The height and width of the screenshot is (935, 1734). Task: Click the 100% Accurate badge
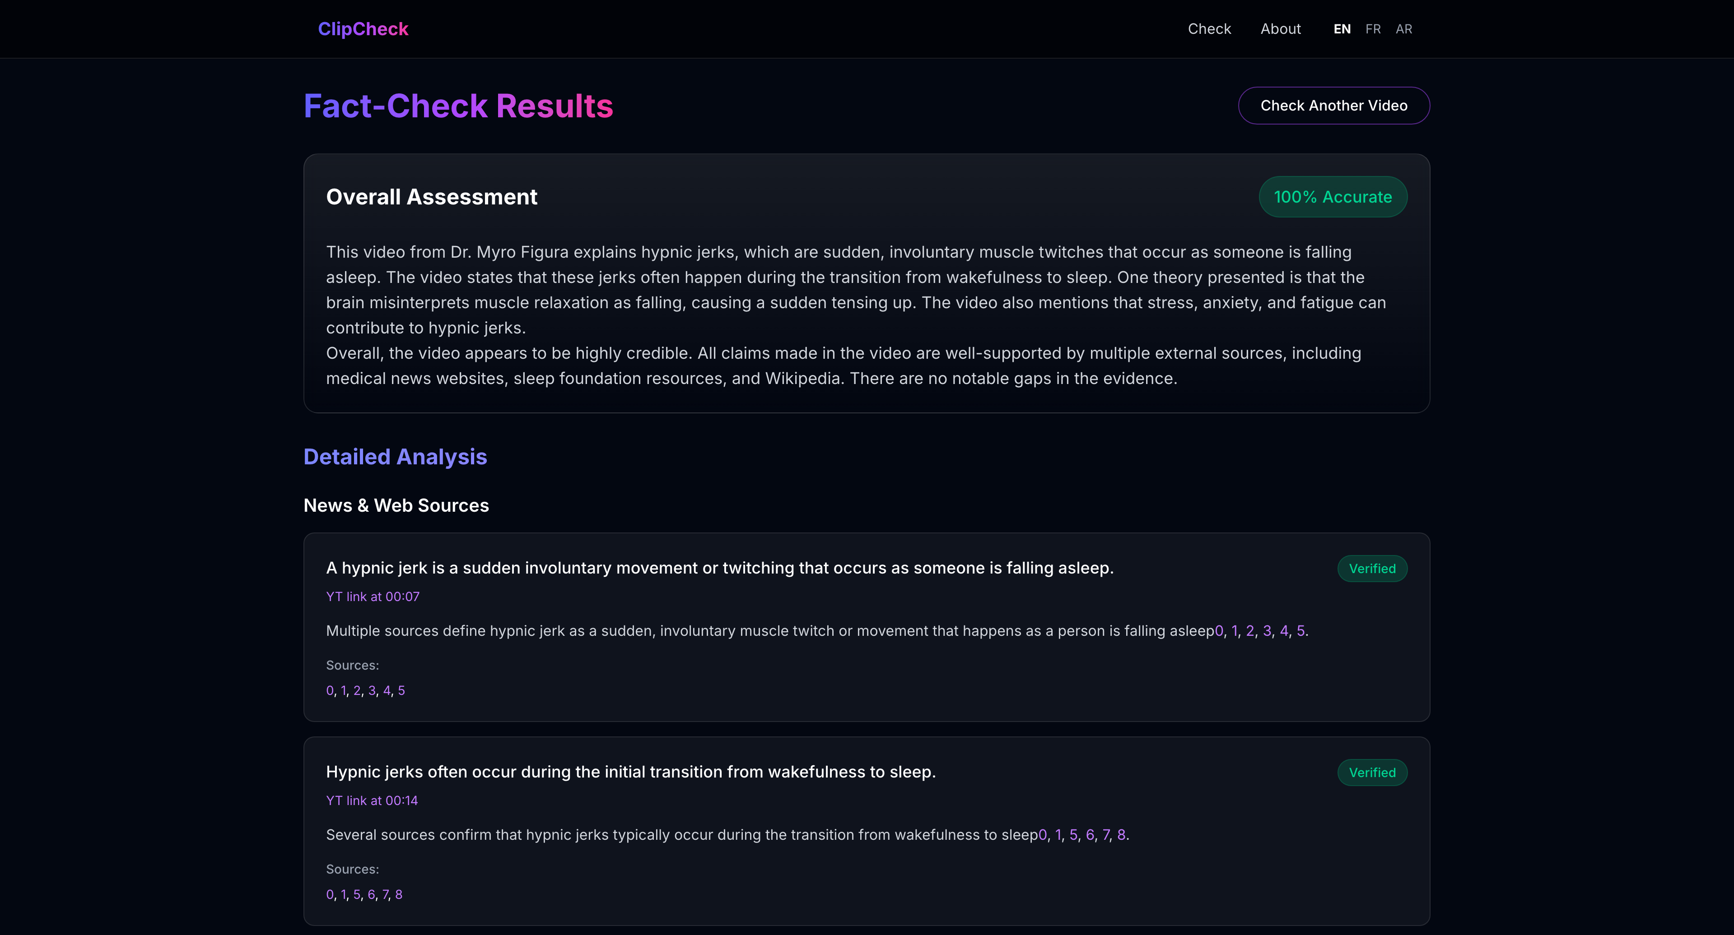tap(1332, 197)
